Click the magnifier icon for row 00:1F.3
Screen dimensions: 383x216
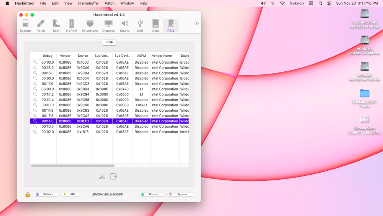(x=35, y=116)
